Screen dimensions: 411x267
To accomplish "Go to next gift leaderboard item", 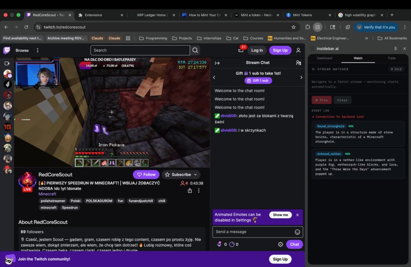I will click(301, 77).
